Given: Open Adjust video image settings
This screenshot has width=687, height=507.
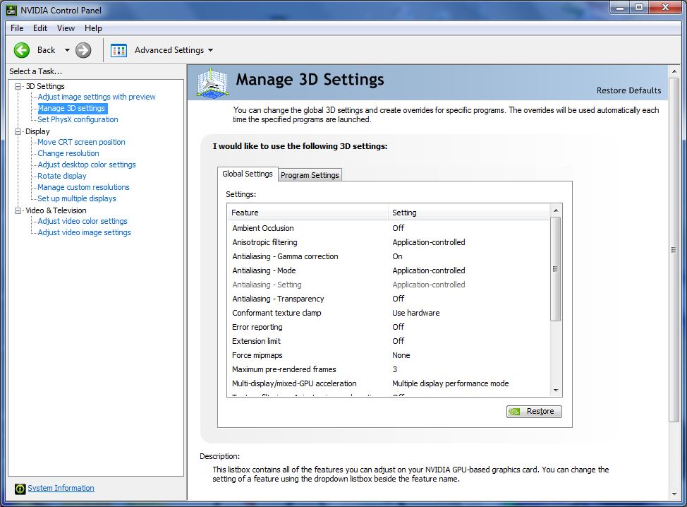Looking at the screenshot, I should click(x=84, y=232).
